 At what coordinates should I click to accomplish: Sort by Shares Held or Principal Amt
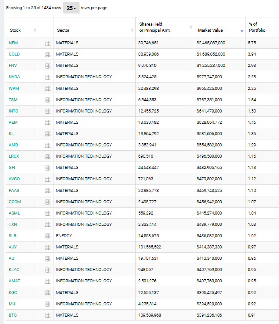point(165,27)
